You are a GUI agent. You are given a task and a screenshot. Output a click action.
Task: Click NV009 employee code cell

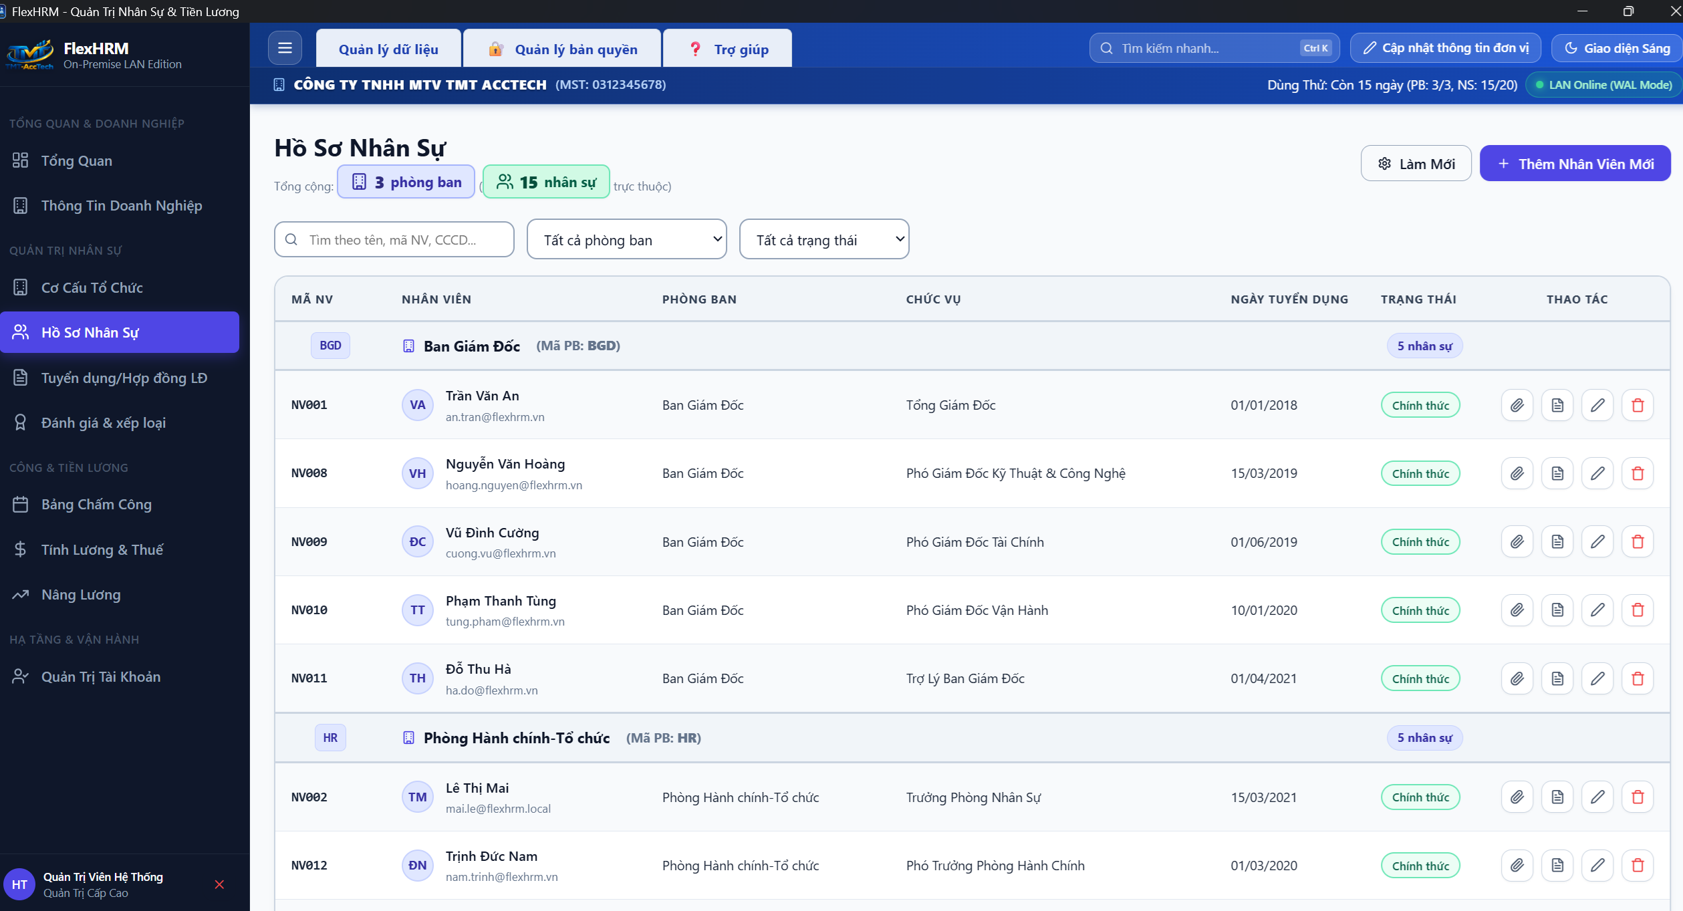[x=309, y=541]
